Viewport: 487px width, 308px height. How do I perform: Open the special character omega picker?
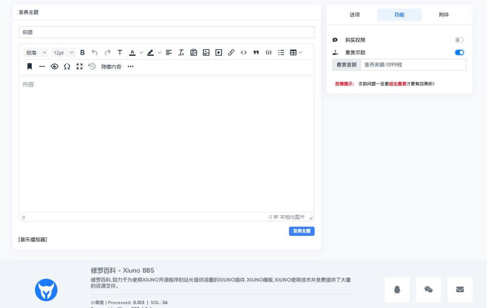click(x=67, y=67)
